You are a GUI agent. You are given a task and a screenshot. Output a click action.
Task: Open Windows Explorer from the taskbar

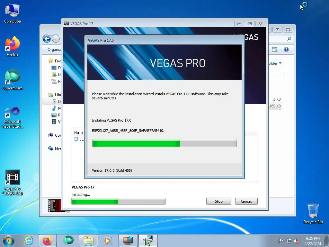pyautogui.click(x=88, y=241)
